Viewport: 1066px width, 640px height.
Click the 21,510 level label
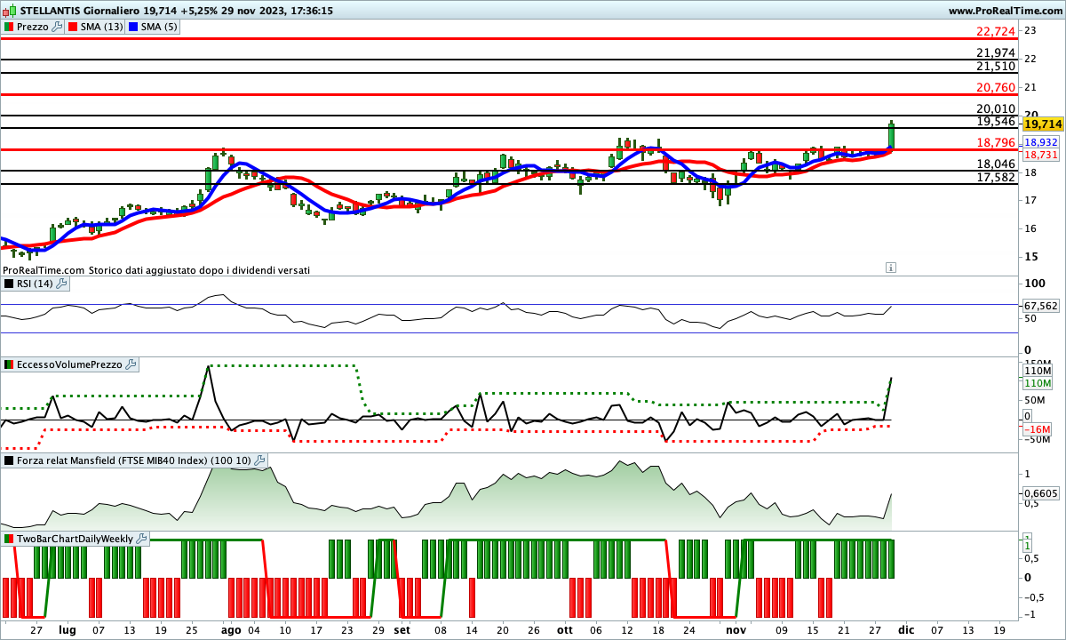click(996, 67)
